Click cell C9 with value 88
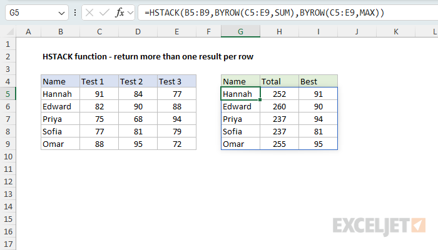 pyautogui.click(x=99, y=144)
